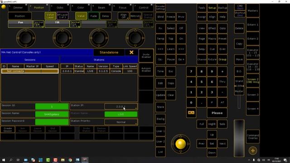Image resolution: width=290 pixels, height=163 pixels.
Task: Open the Windows notification center icon
Action: point(285,160)
